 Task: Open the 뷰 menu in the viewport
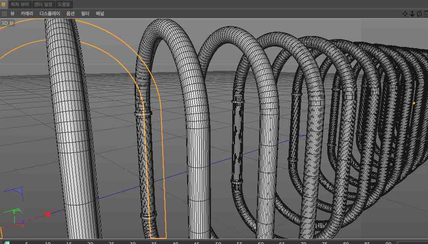pyautogui.click(x=13, y=13)
